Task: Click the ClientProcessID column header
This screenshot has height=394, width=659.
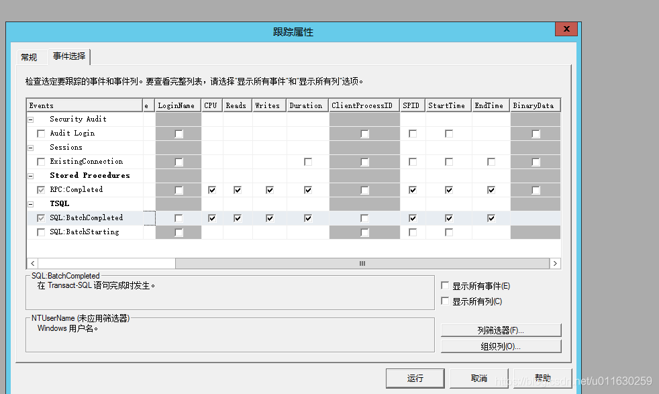Action: click(364, 105)
